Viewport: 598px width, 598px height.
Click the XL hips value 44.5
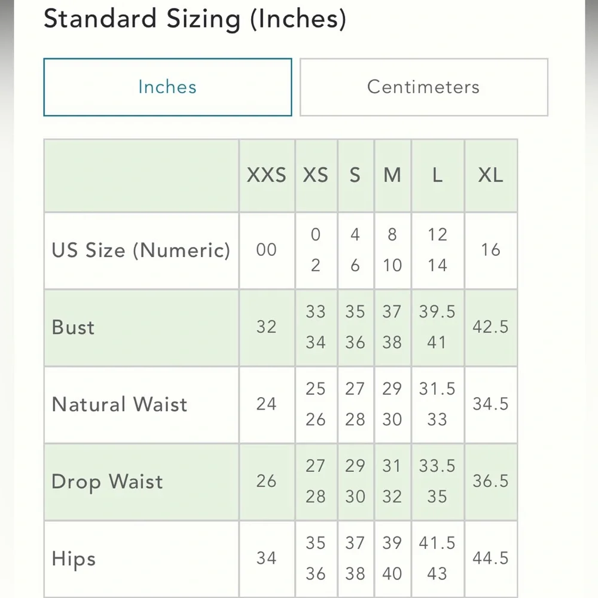pos(490,559)
